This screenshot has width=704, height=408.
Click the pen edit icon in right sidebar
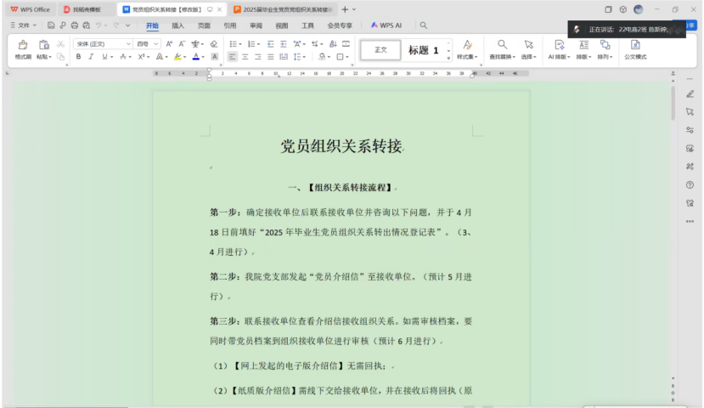[690, 93]
